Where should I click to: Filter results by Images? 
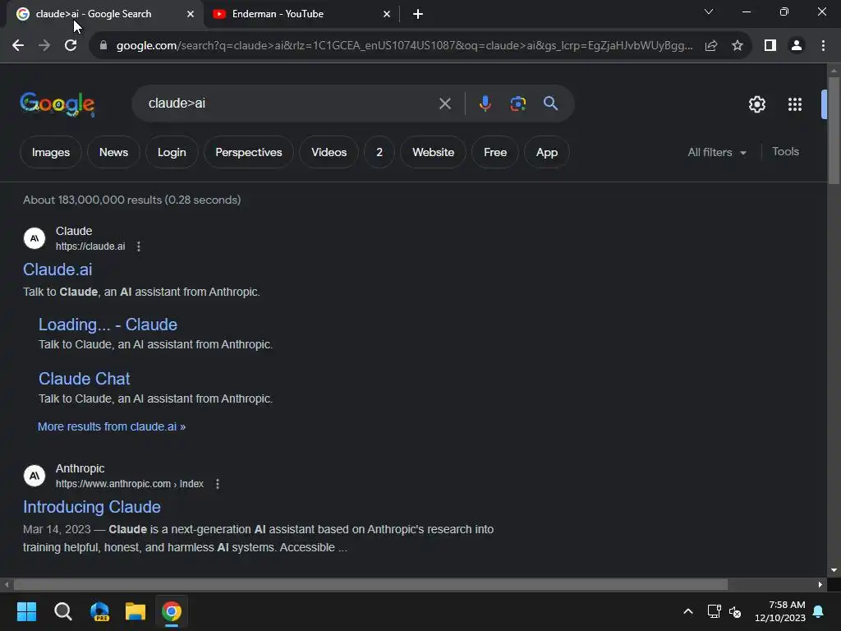coord(50,152)
